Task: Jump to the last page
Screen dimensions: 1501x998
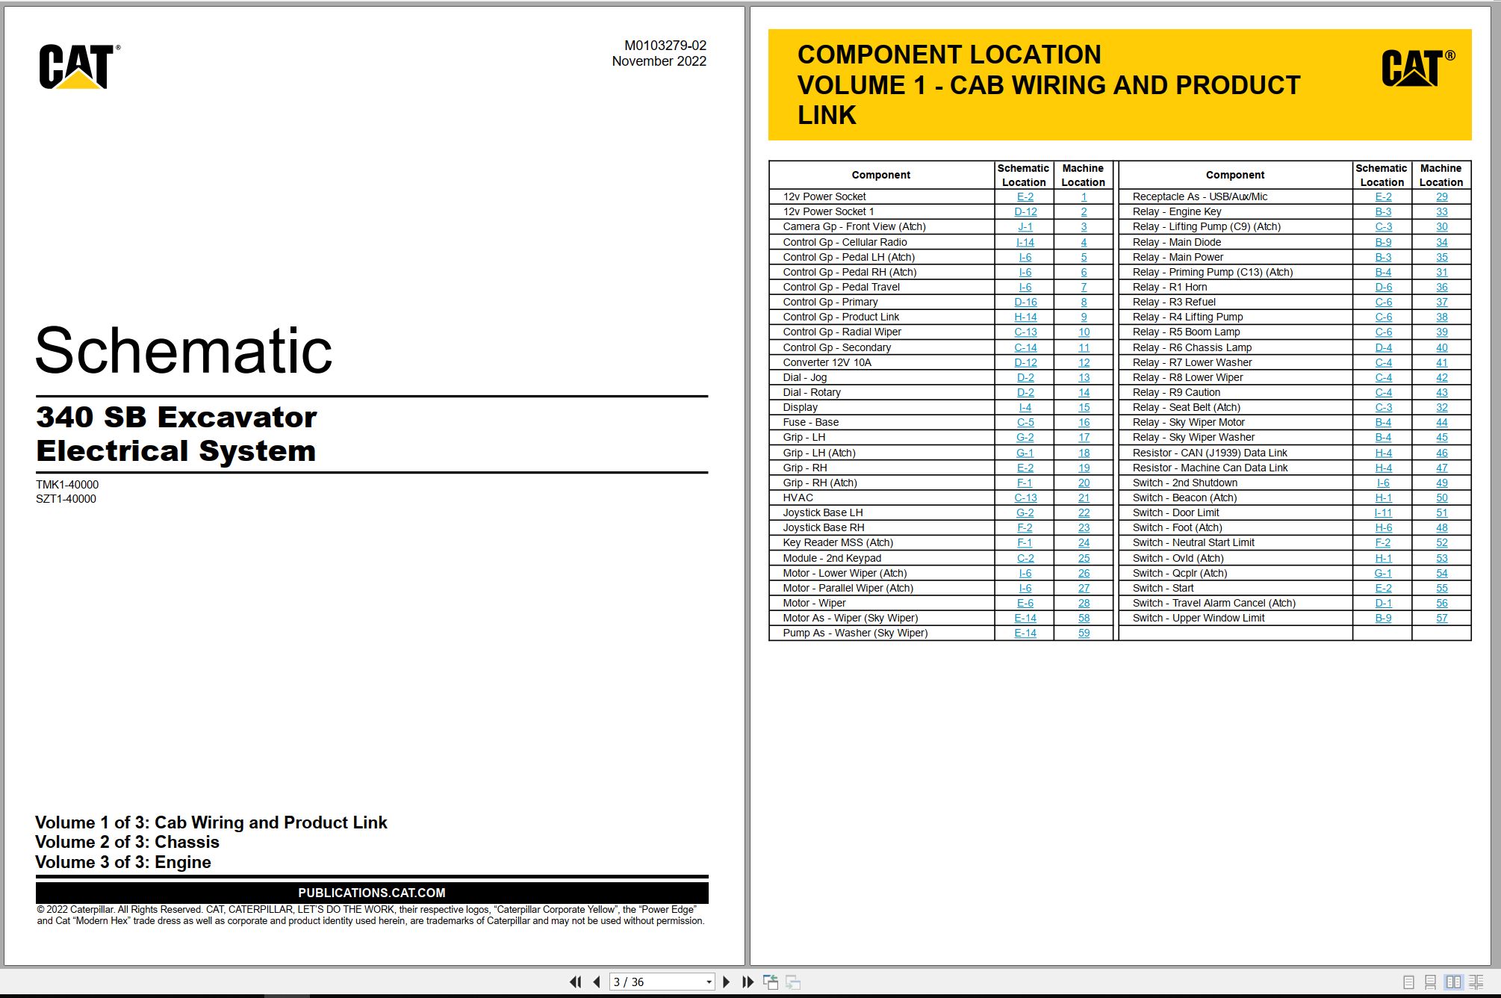Action: 748,982
